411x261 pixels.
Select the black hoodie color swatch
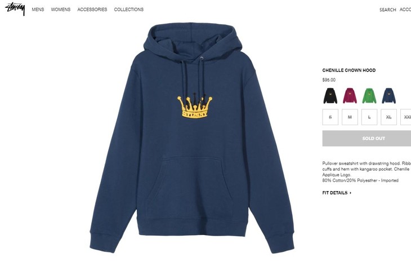330,96
